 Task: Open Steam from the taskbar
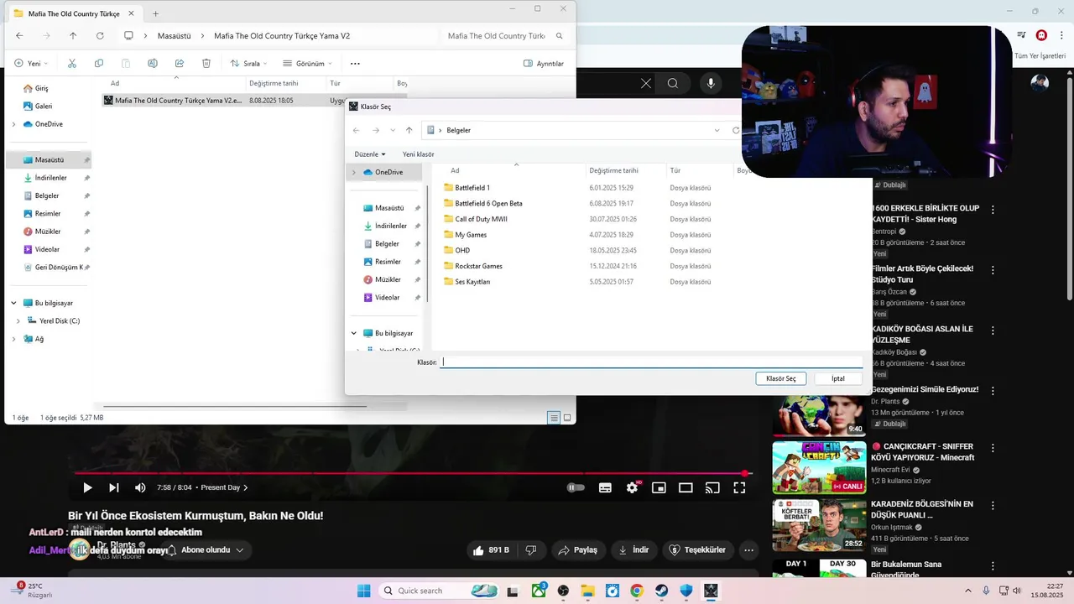click(x=661, y=591)
